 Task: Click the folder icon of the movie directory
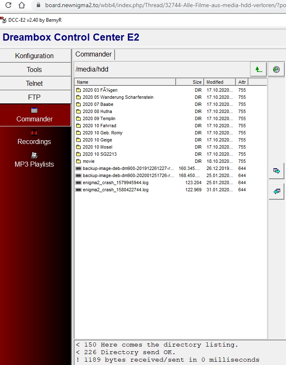click(78, 161)
